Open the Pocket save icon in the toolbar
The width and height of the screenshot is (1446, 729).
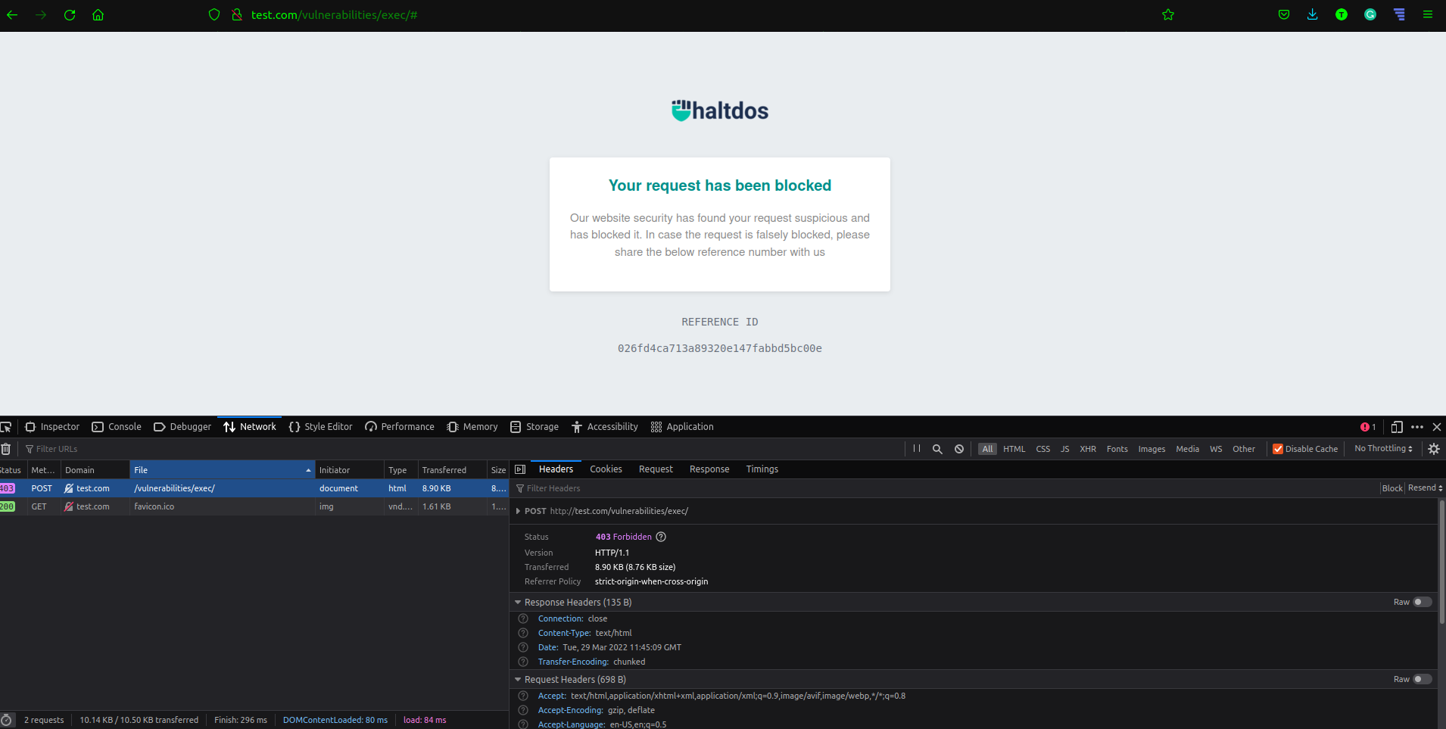[1284, 14]
